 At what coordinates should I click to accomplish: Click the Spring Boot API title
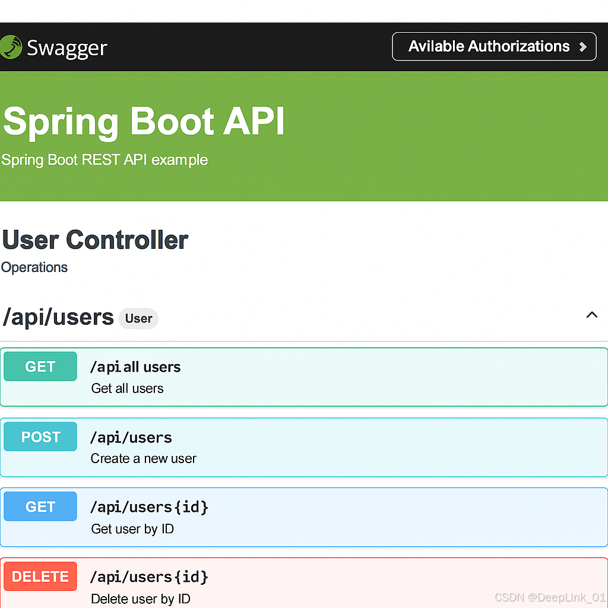click(144, 122)
